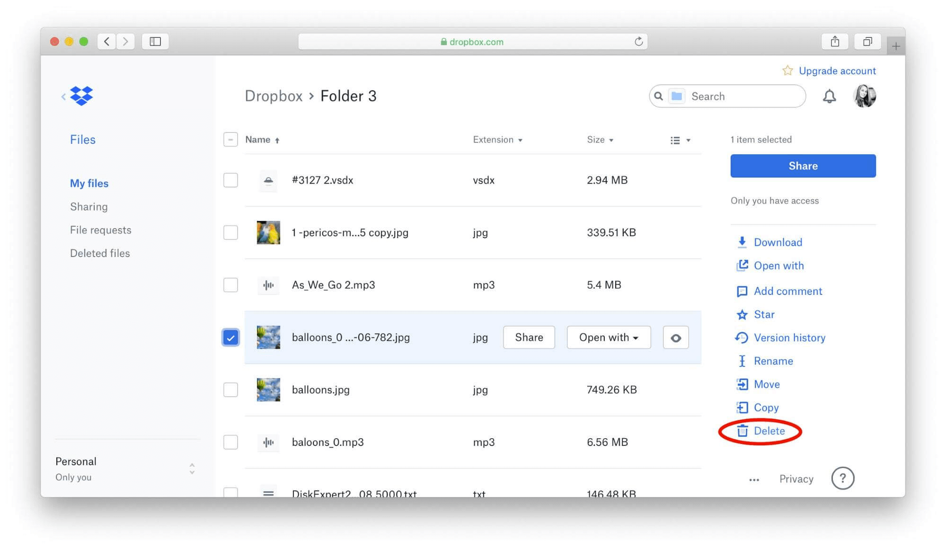Click the Download icon in sidebar
The height and width of the screenshot is (549, 946).
pyautogui.click(x=742, y=242)
